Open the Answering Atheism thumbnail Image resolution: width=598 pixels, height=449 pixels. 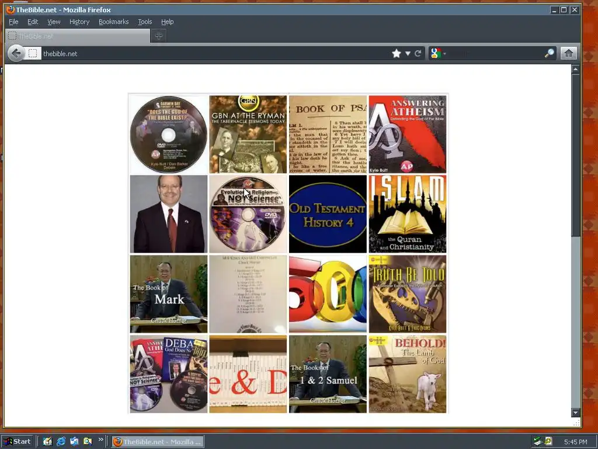[407, 134]
